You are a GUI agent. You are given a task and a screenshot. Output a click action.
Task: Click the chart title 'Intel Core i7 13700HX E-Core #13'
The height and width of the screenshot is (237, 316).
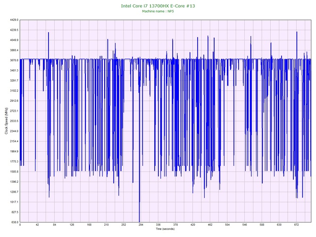[158, 6]
